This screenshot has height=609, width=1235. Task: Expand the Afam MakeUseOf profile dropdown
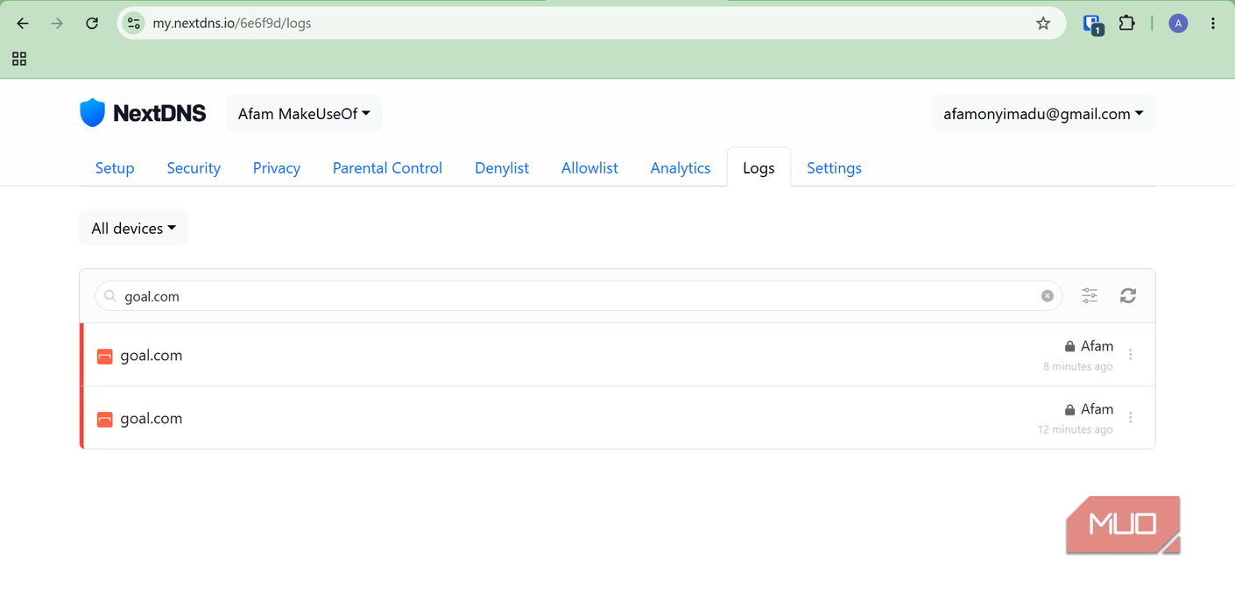pyautogui.click(x=304, y=113)
